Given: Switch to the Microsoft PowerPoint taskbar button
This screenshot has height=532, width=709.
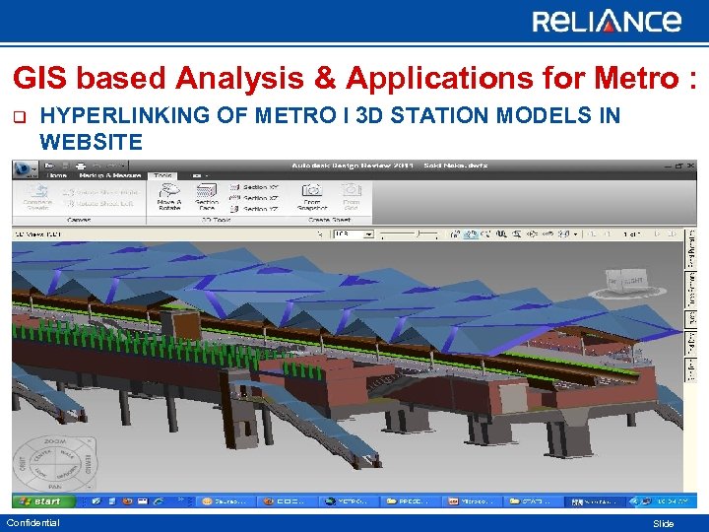Looking at the screenshot, I should tap(473, 501).
